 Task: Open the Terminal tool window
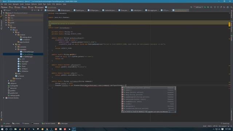coord(35,123)
